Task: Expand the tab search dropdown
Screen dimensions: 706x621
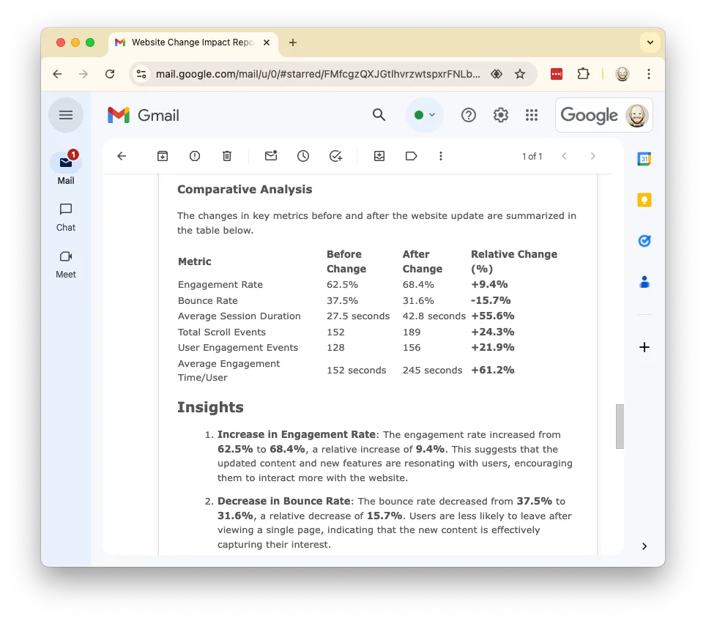Action: pos(650,42)
